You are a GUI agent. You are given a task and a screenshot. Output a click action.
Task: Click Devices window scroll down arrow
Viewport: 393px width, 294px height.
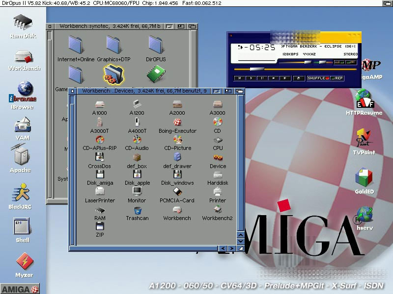(x=241, y=241)
